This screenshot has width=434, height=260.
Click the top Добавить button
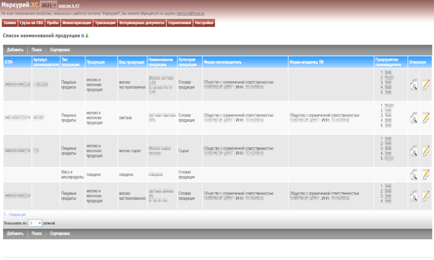(15, 50)
